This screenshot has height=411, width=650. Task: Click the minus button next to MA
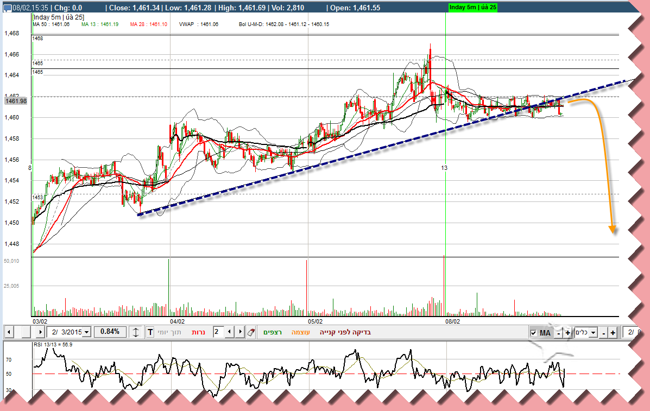point(559,333)
